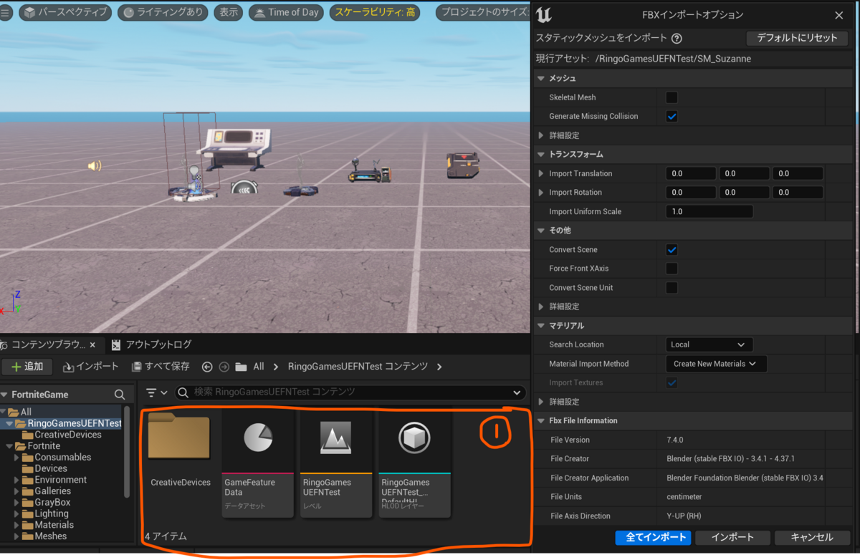This screenshot has height=560, width=860.
Task: Switch to the アウトプットログ tab
Action: (x=152, y=344)
